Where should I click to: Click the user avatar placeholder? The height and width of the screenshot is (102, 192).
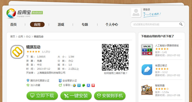pos(136,12)
